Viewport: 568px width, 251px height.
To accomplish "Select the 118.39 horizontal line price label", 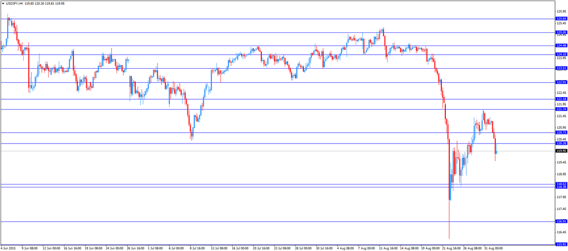I will pyautogui.click(x=561, y=187).
